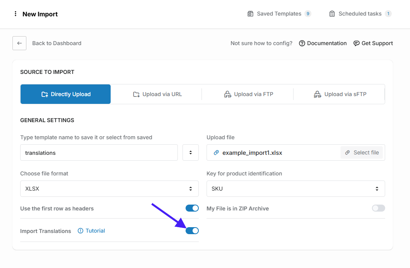Toggle Use the first row as headers
This screenshot has width=410, height=268.
tap(192, 208)
